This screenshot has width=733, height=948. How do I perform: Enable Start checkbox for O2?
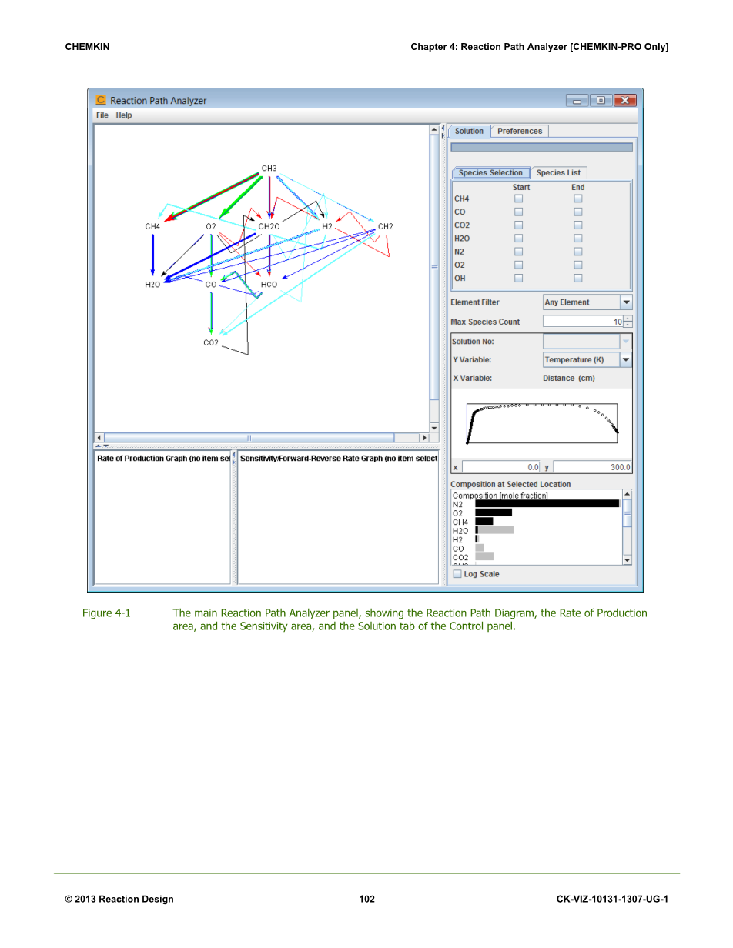[x=518, y=265]
